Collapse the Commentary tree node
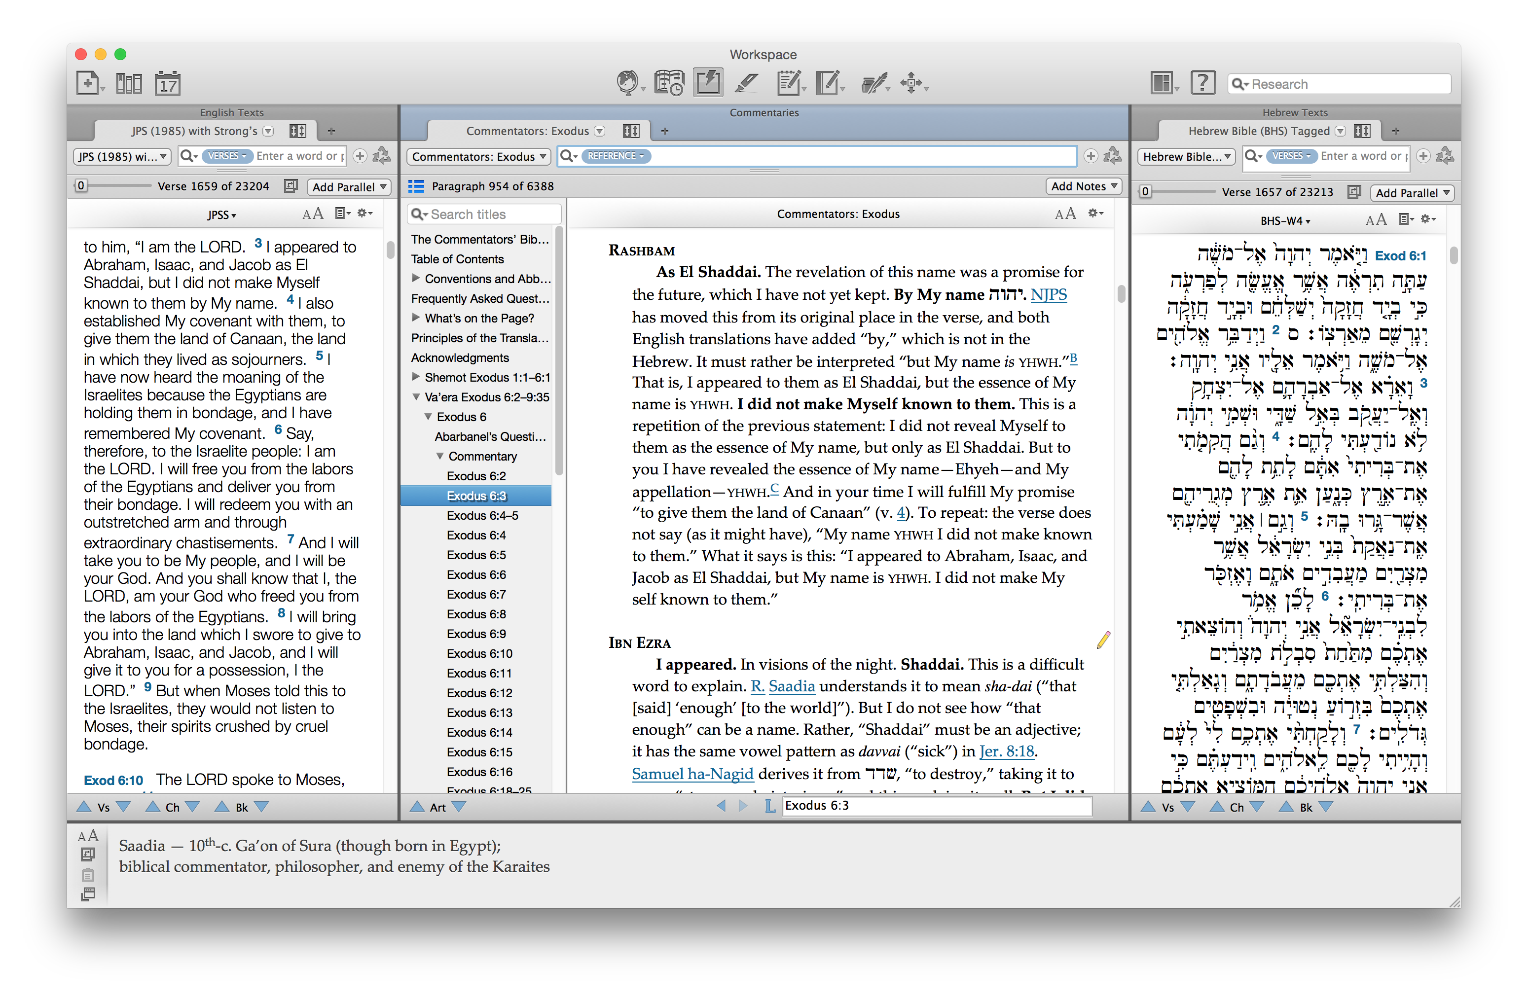The width and height of the screenshot is (1528, 999). click(440, 456)
